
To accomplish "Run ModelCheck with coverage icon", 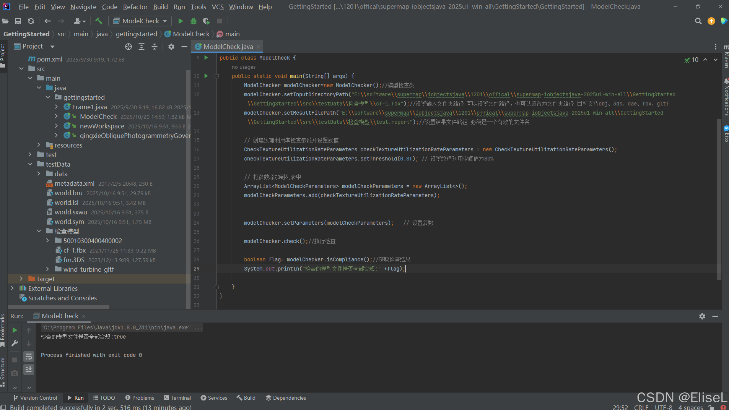I will tap(207, 21).
